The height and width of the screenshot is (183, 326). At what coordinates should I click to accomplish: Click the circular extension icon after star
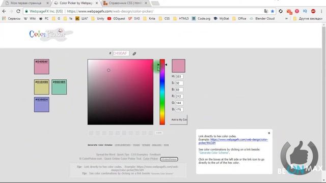(x=281, y=11)
